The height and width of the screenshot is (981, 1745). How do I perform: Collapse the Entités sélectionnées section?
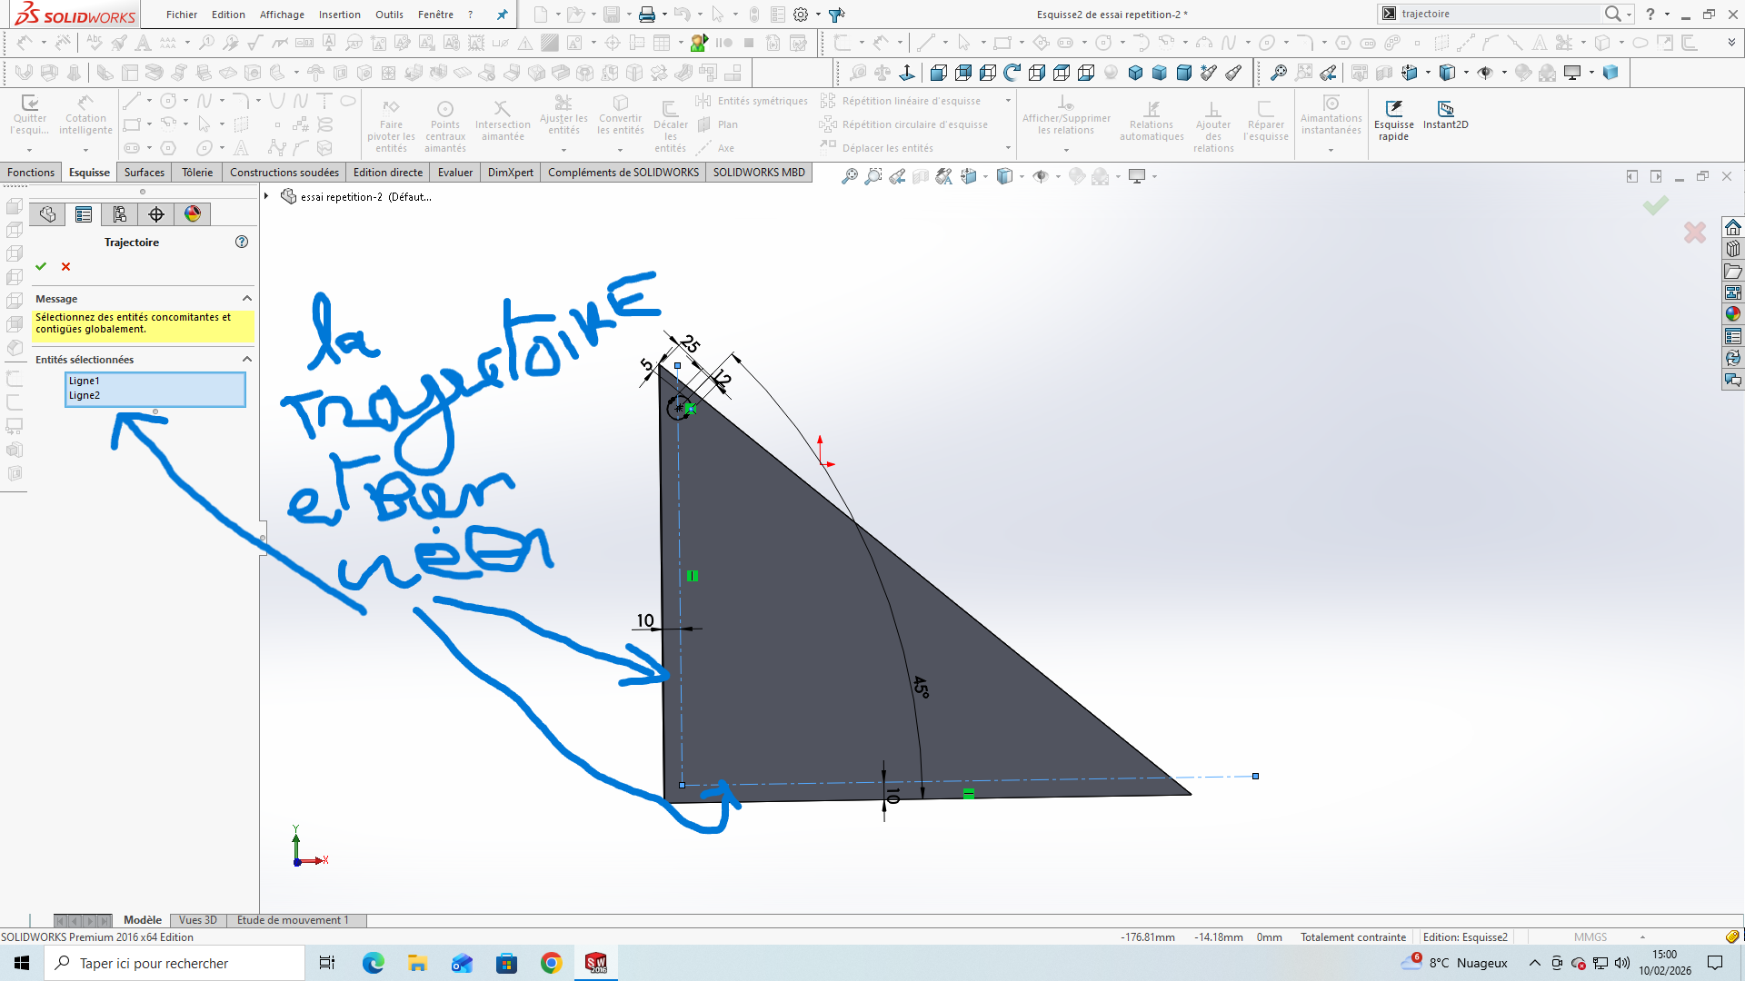(246, 360)
